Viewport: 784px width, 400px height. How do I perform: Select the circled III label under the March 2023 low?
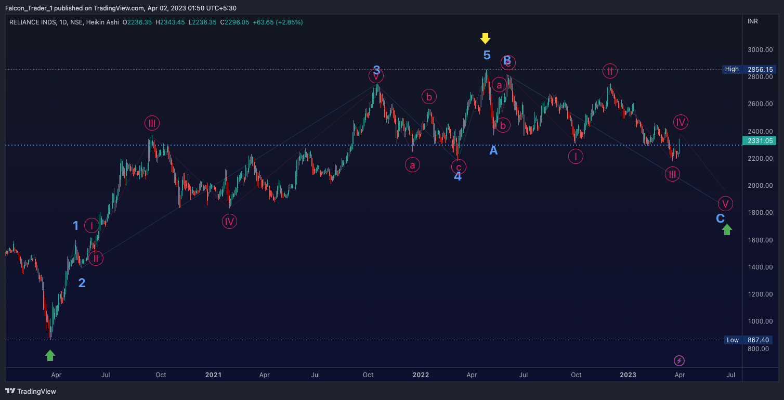tap(672, 174)
